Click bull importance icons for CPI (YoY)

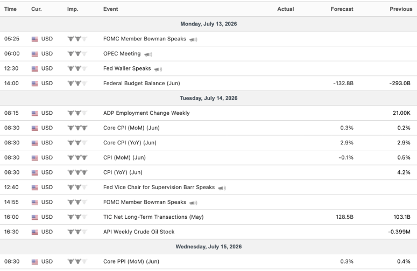[x=77, y=172]
